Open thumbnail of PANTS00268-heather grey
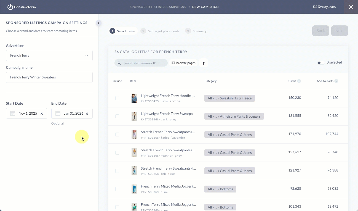Viewport: 358px width, 211px height. (x=134, y=153)
